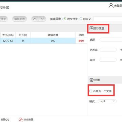Click the artist input field
This screenshot has width=122, height=122.
click(108, 50)
